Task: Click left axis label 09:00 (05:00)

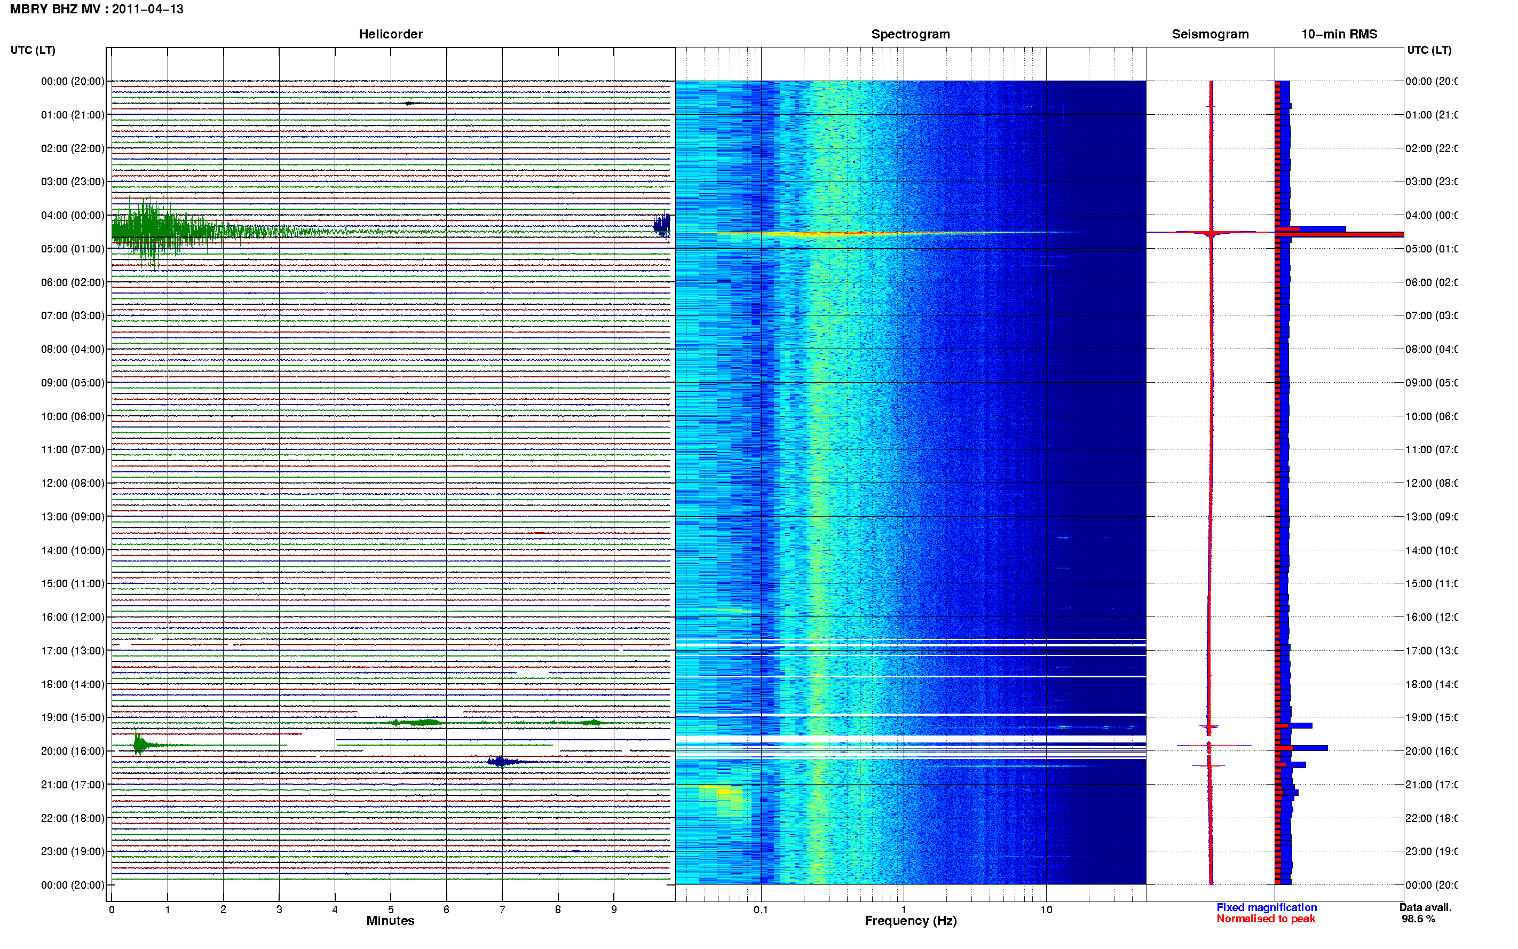Action: click(73, 383)
